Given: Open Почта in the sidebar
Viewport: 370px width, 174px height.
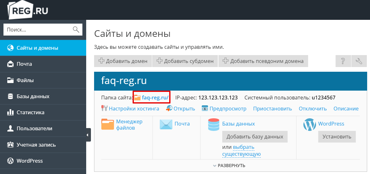Looking at the screenshot, I should click(x=24, y=64).
